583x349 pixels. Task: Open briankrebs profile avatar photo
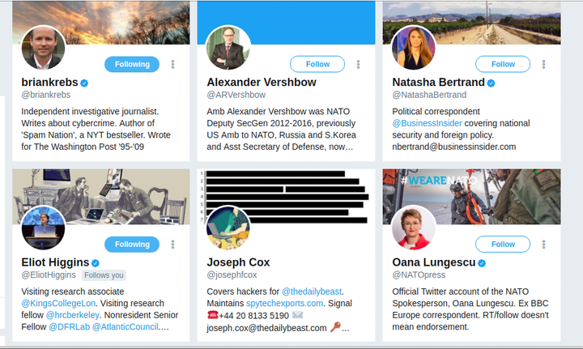[43, 48]
